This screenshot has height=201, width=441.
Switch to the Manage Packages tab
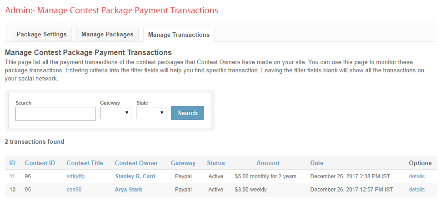[107, 34]
